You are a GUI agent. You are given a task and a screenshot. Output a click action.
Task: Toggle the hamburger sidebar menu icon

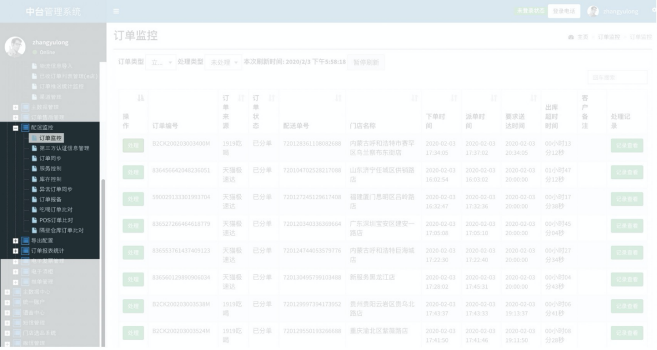116,12
